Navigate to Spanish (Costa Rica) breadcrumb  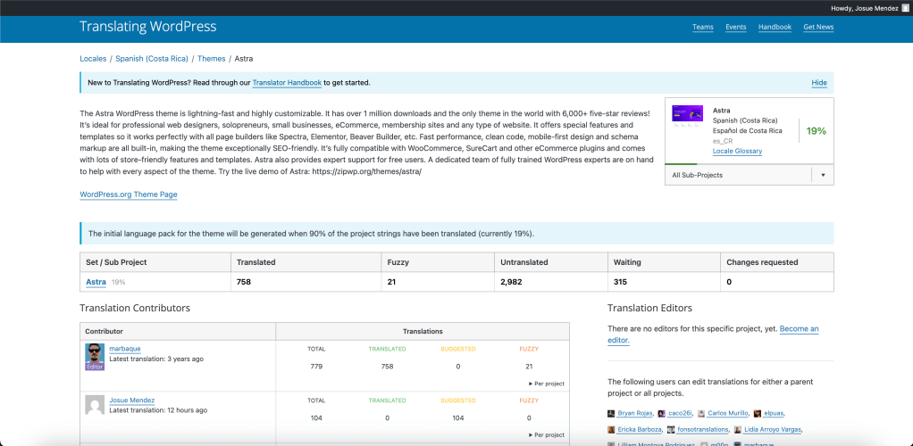click(x=151, y=59)
